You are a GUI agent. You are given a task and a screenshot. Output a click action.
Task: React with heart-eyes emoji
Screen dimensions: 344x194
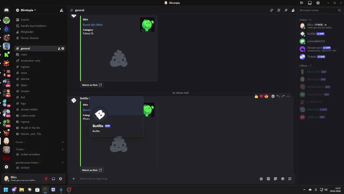pyautogui.click(x=266, y=96)
